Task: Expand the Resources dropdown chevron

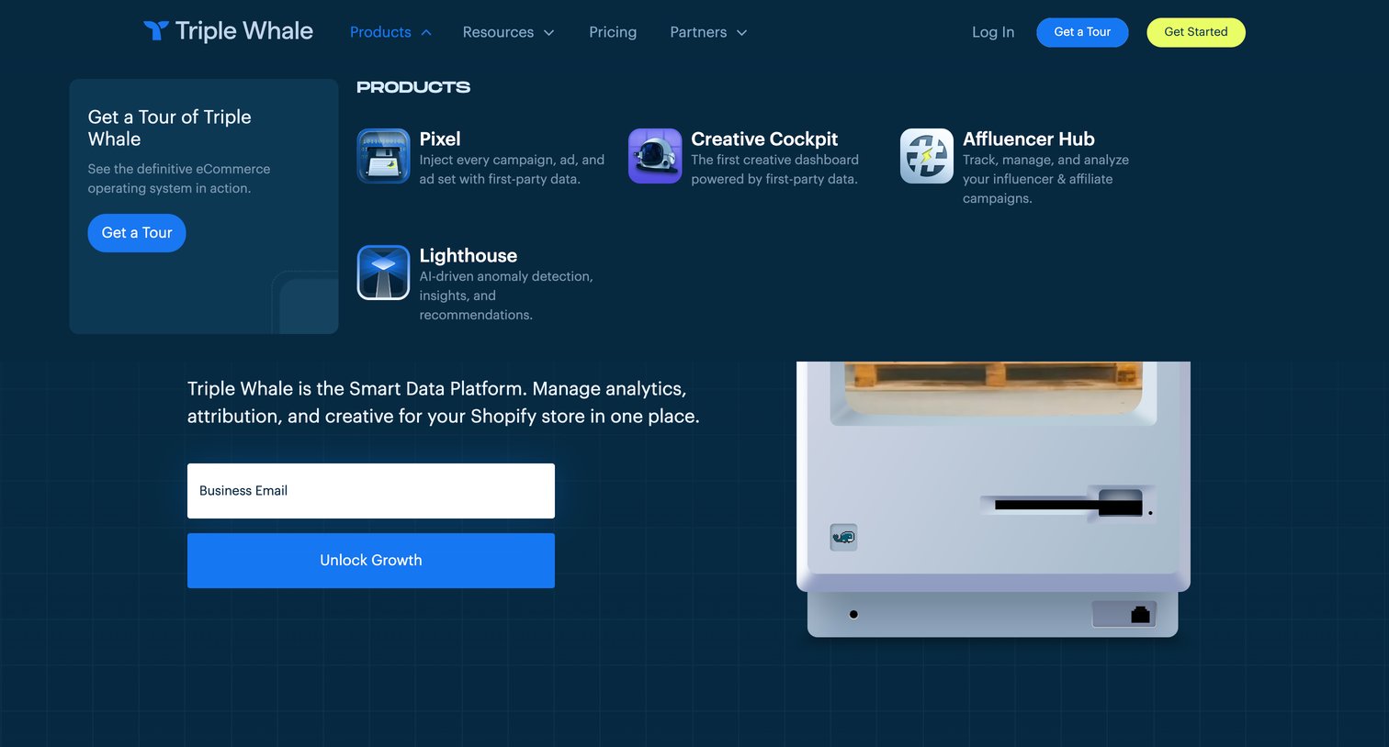Action: pos(549,33)
